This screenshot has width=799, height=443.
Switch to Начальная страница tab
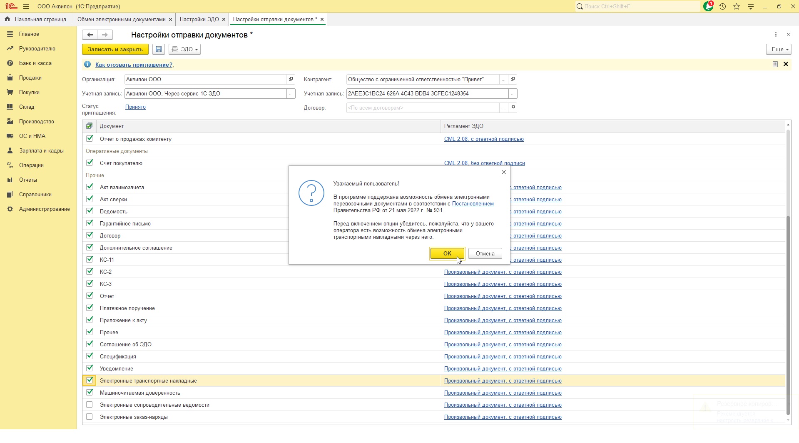pos(36,20)
